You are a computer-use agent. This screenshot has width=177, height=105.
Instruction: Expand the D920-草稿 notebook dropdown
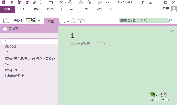click(39, 21)
